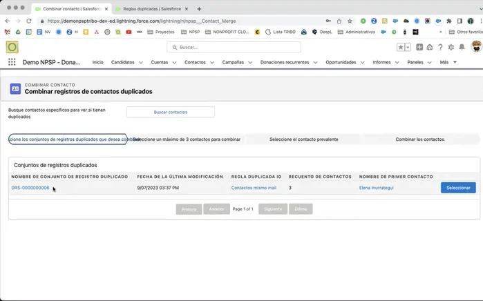Toggle the browser side panel icon
Screen dimensions: 483x301
click(x=460, y=21)
